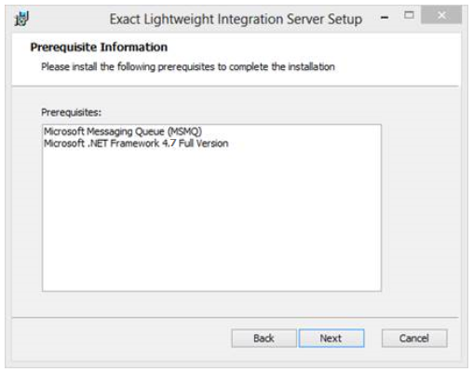
Task: Click the Prerequisite Information heading
Action: (99, 48)
